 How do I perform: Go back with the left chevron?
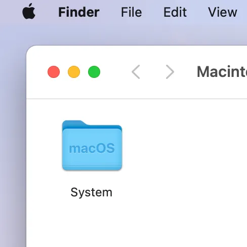136,72
